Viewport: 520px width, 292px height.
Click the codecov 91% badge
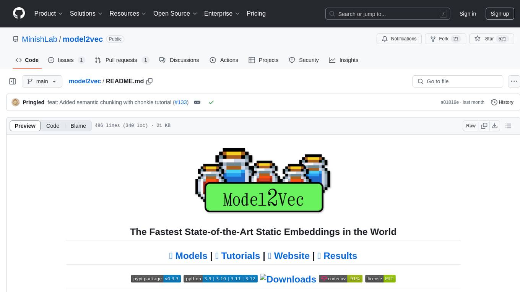coord(341,279)
